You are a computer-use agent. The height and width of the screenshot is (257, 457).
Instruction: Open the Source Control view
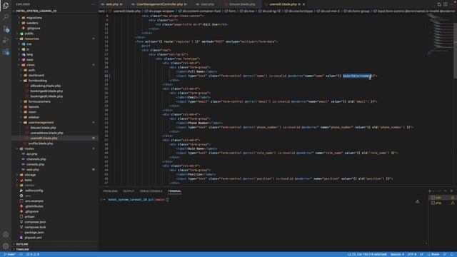tap(6, 29)
